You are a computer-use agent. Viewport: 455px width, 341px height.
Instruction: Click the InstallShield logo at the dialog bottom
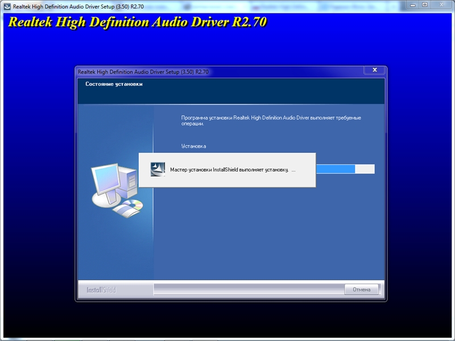[x=101, y=290]
